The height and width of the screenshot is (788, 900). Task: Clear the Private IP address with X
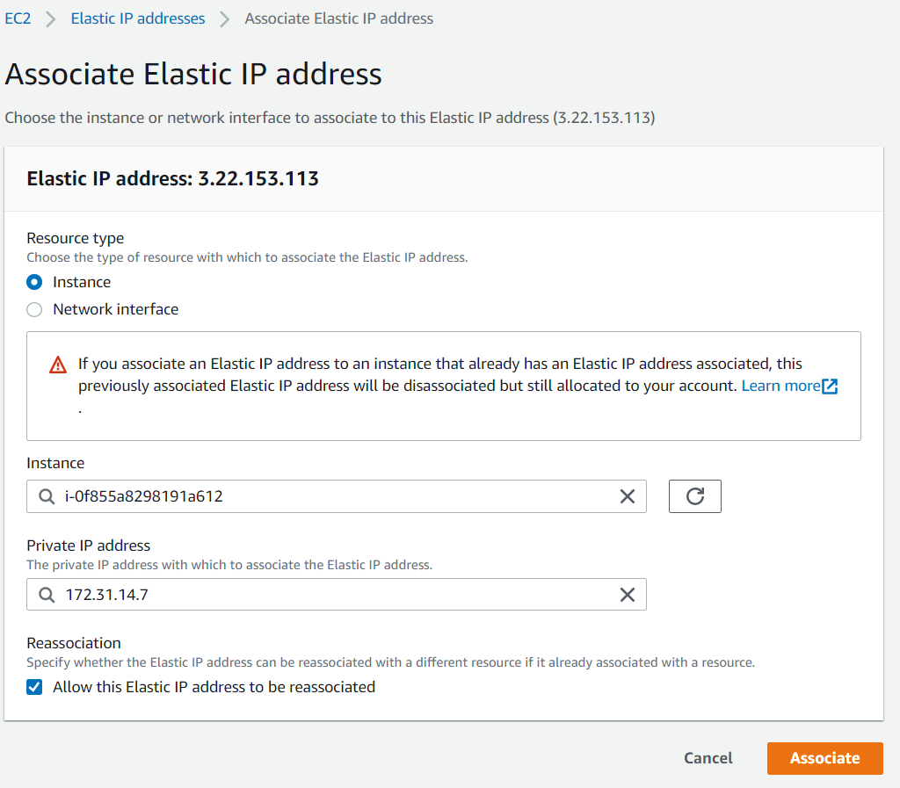(x=628, y=595)
